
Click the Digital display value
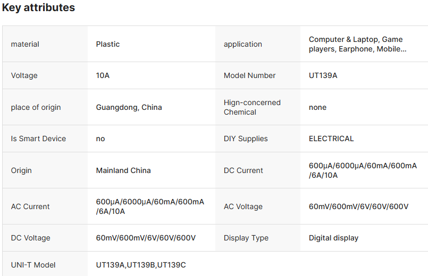[x=333, y=238]
